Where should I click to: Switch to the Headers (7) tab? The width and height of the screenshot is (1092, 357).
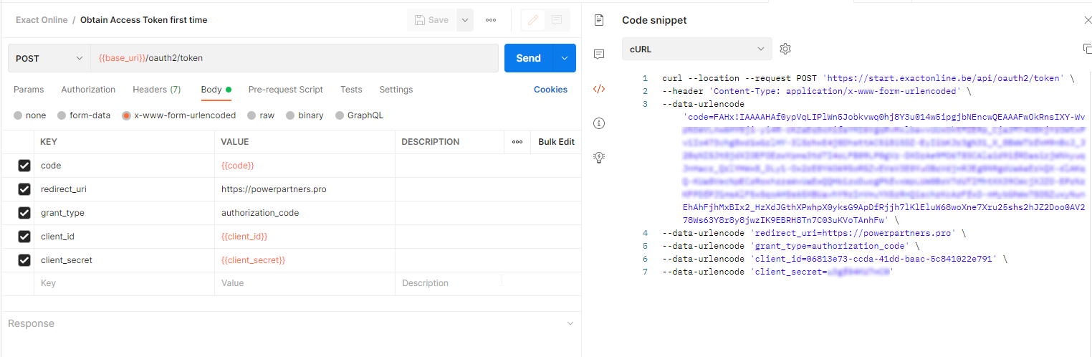click(156, 90)
